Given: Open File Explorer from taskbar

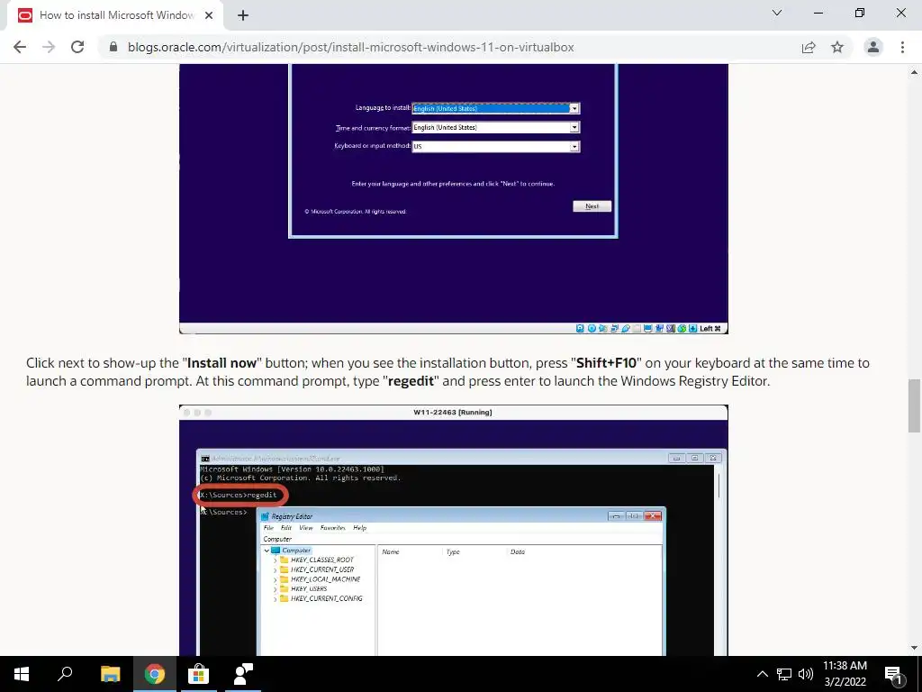Looking at the screenshot, I should point(110,674).
